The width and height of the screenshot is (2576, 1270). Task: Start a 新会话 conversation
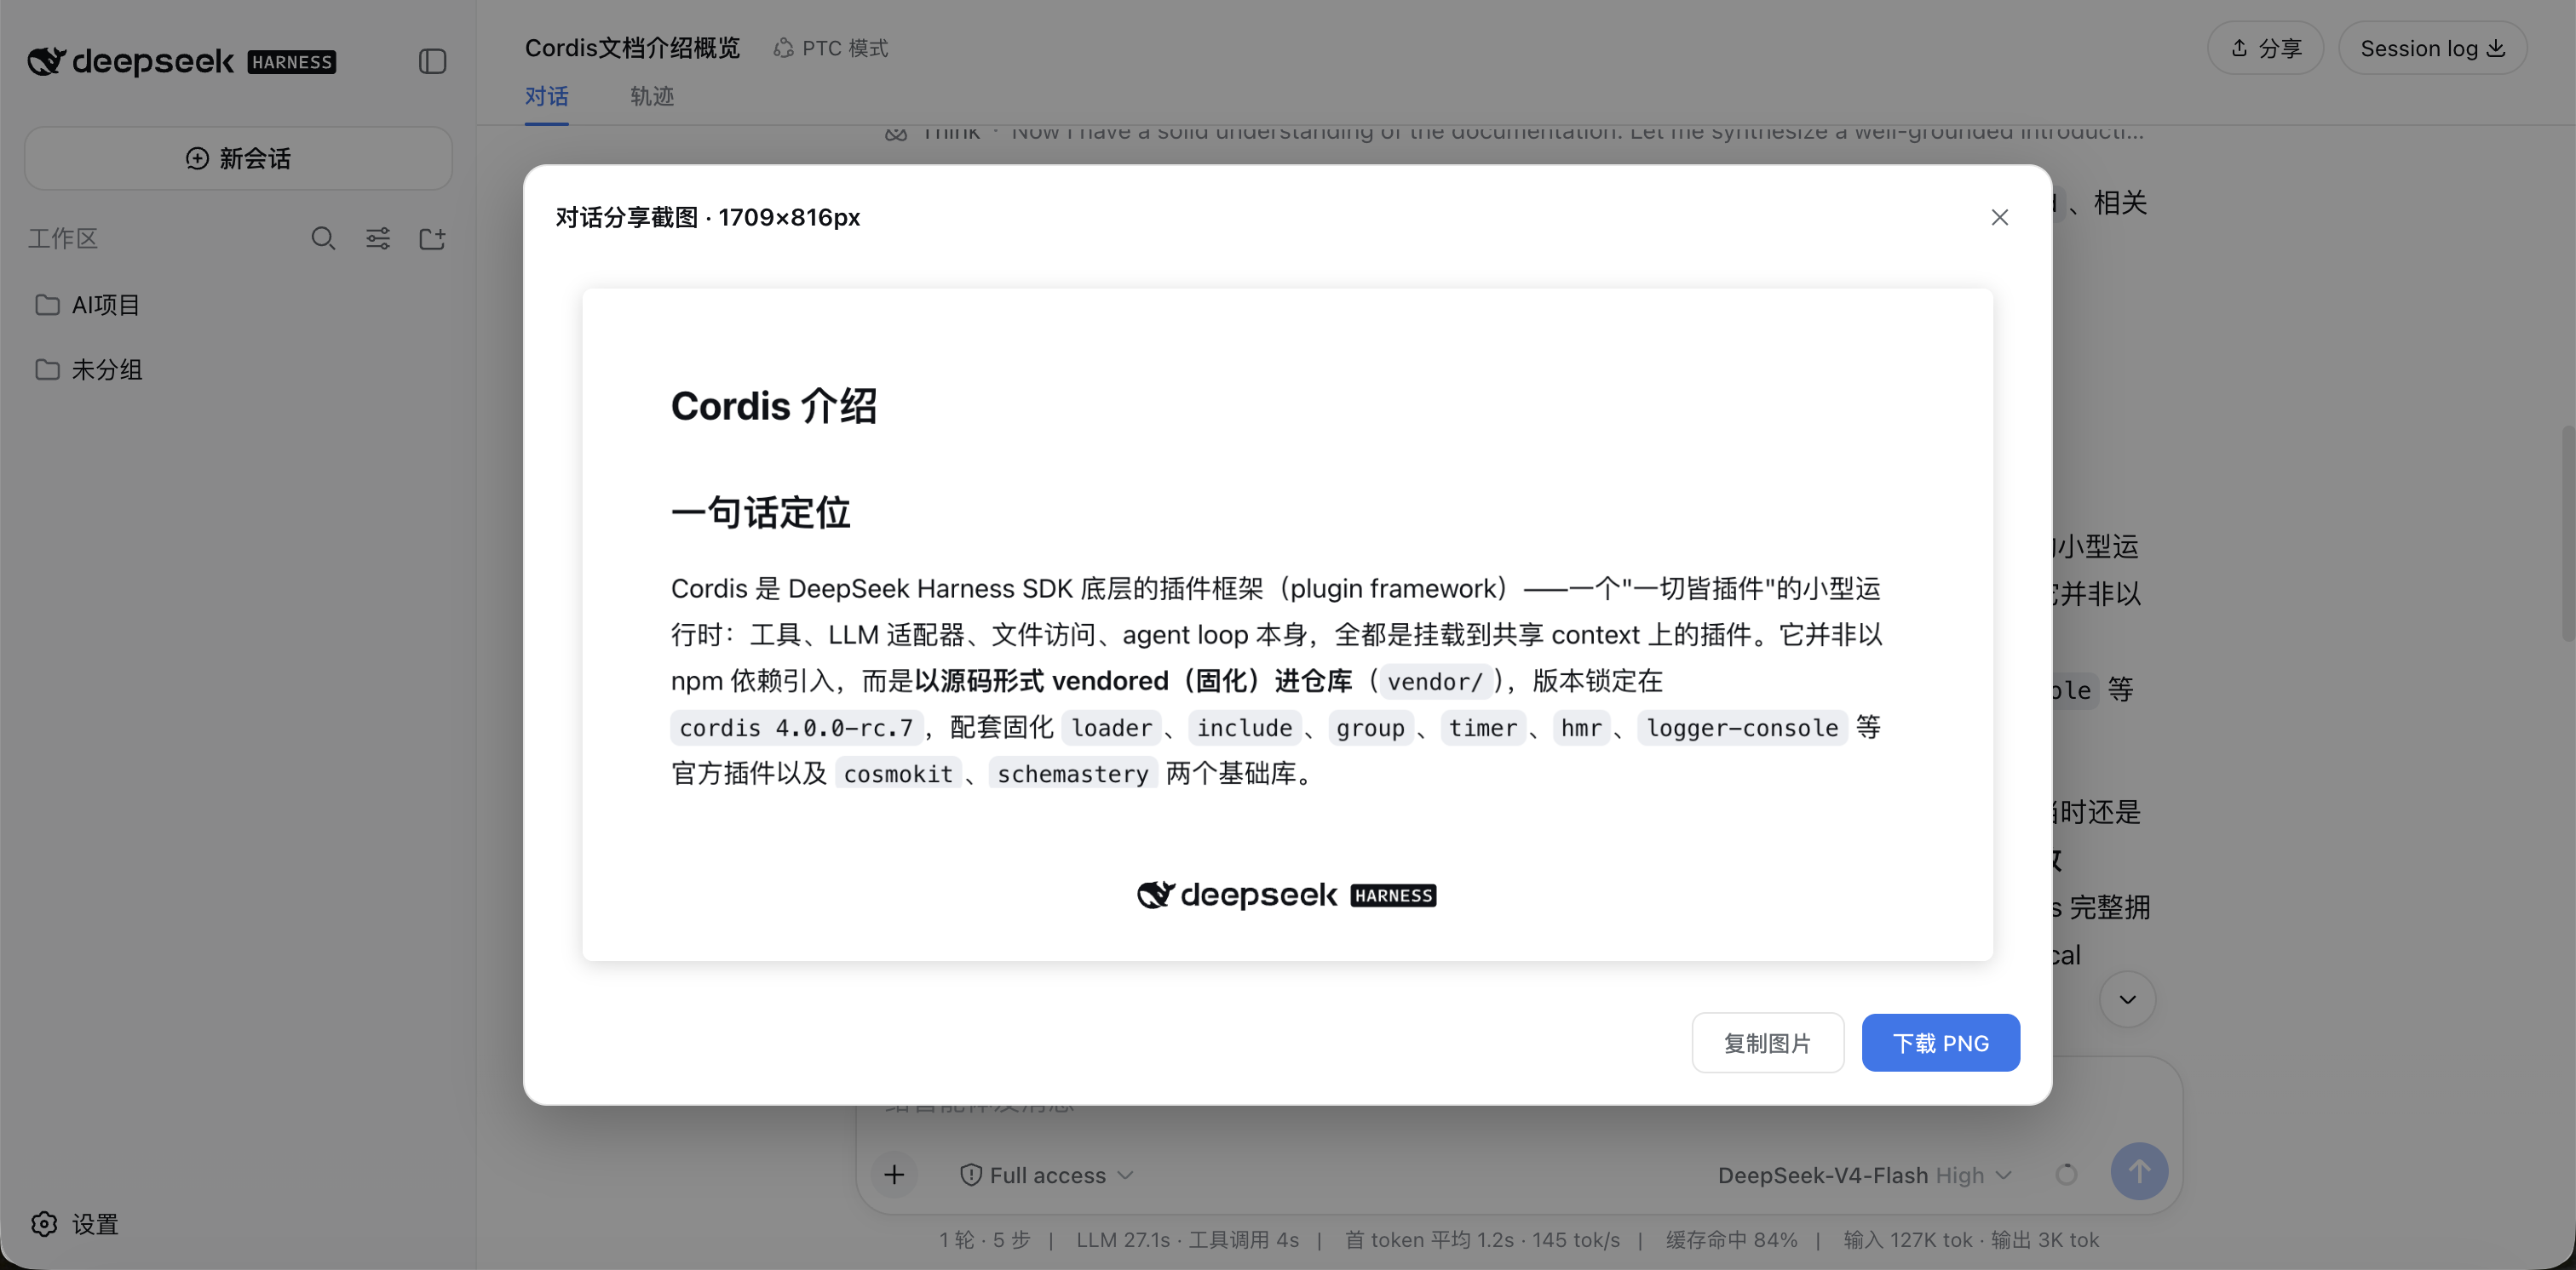[x=238, y=157]
